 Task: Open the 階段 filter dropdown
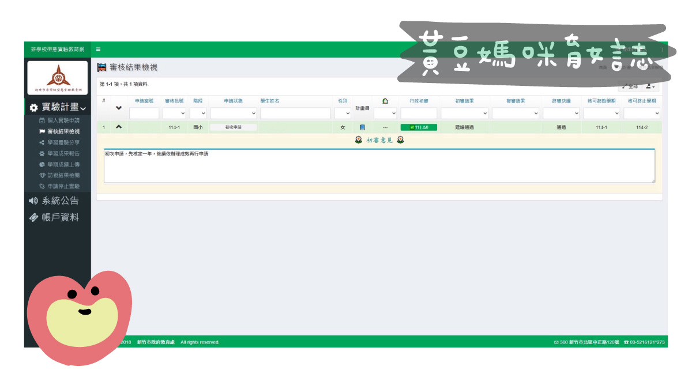click(198, 113)
